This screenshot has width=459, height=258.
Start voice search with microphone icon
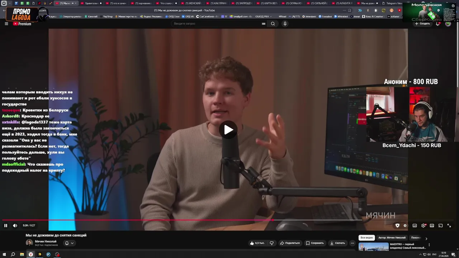tap(285, 24)
